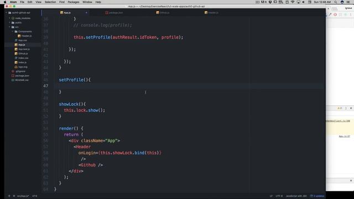Open package.json in the tree view
This screenshot has height=199, width=354.
(x=22, y=76)
